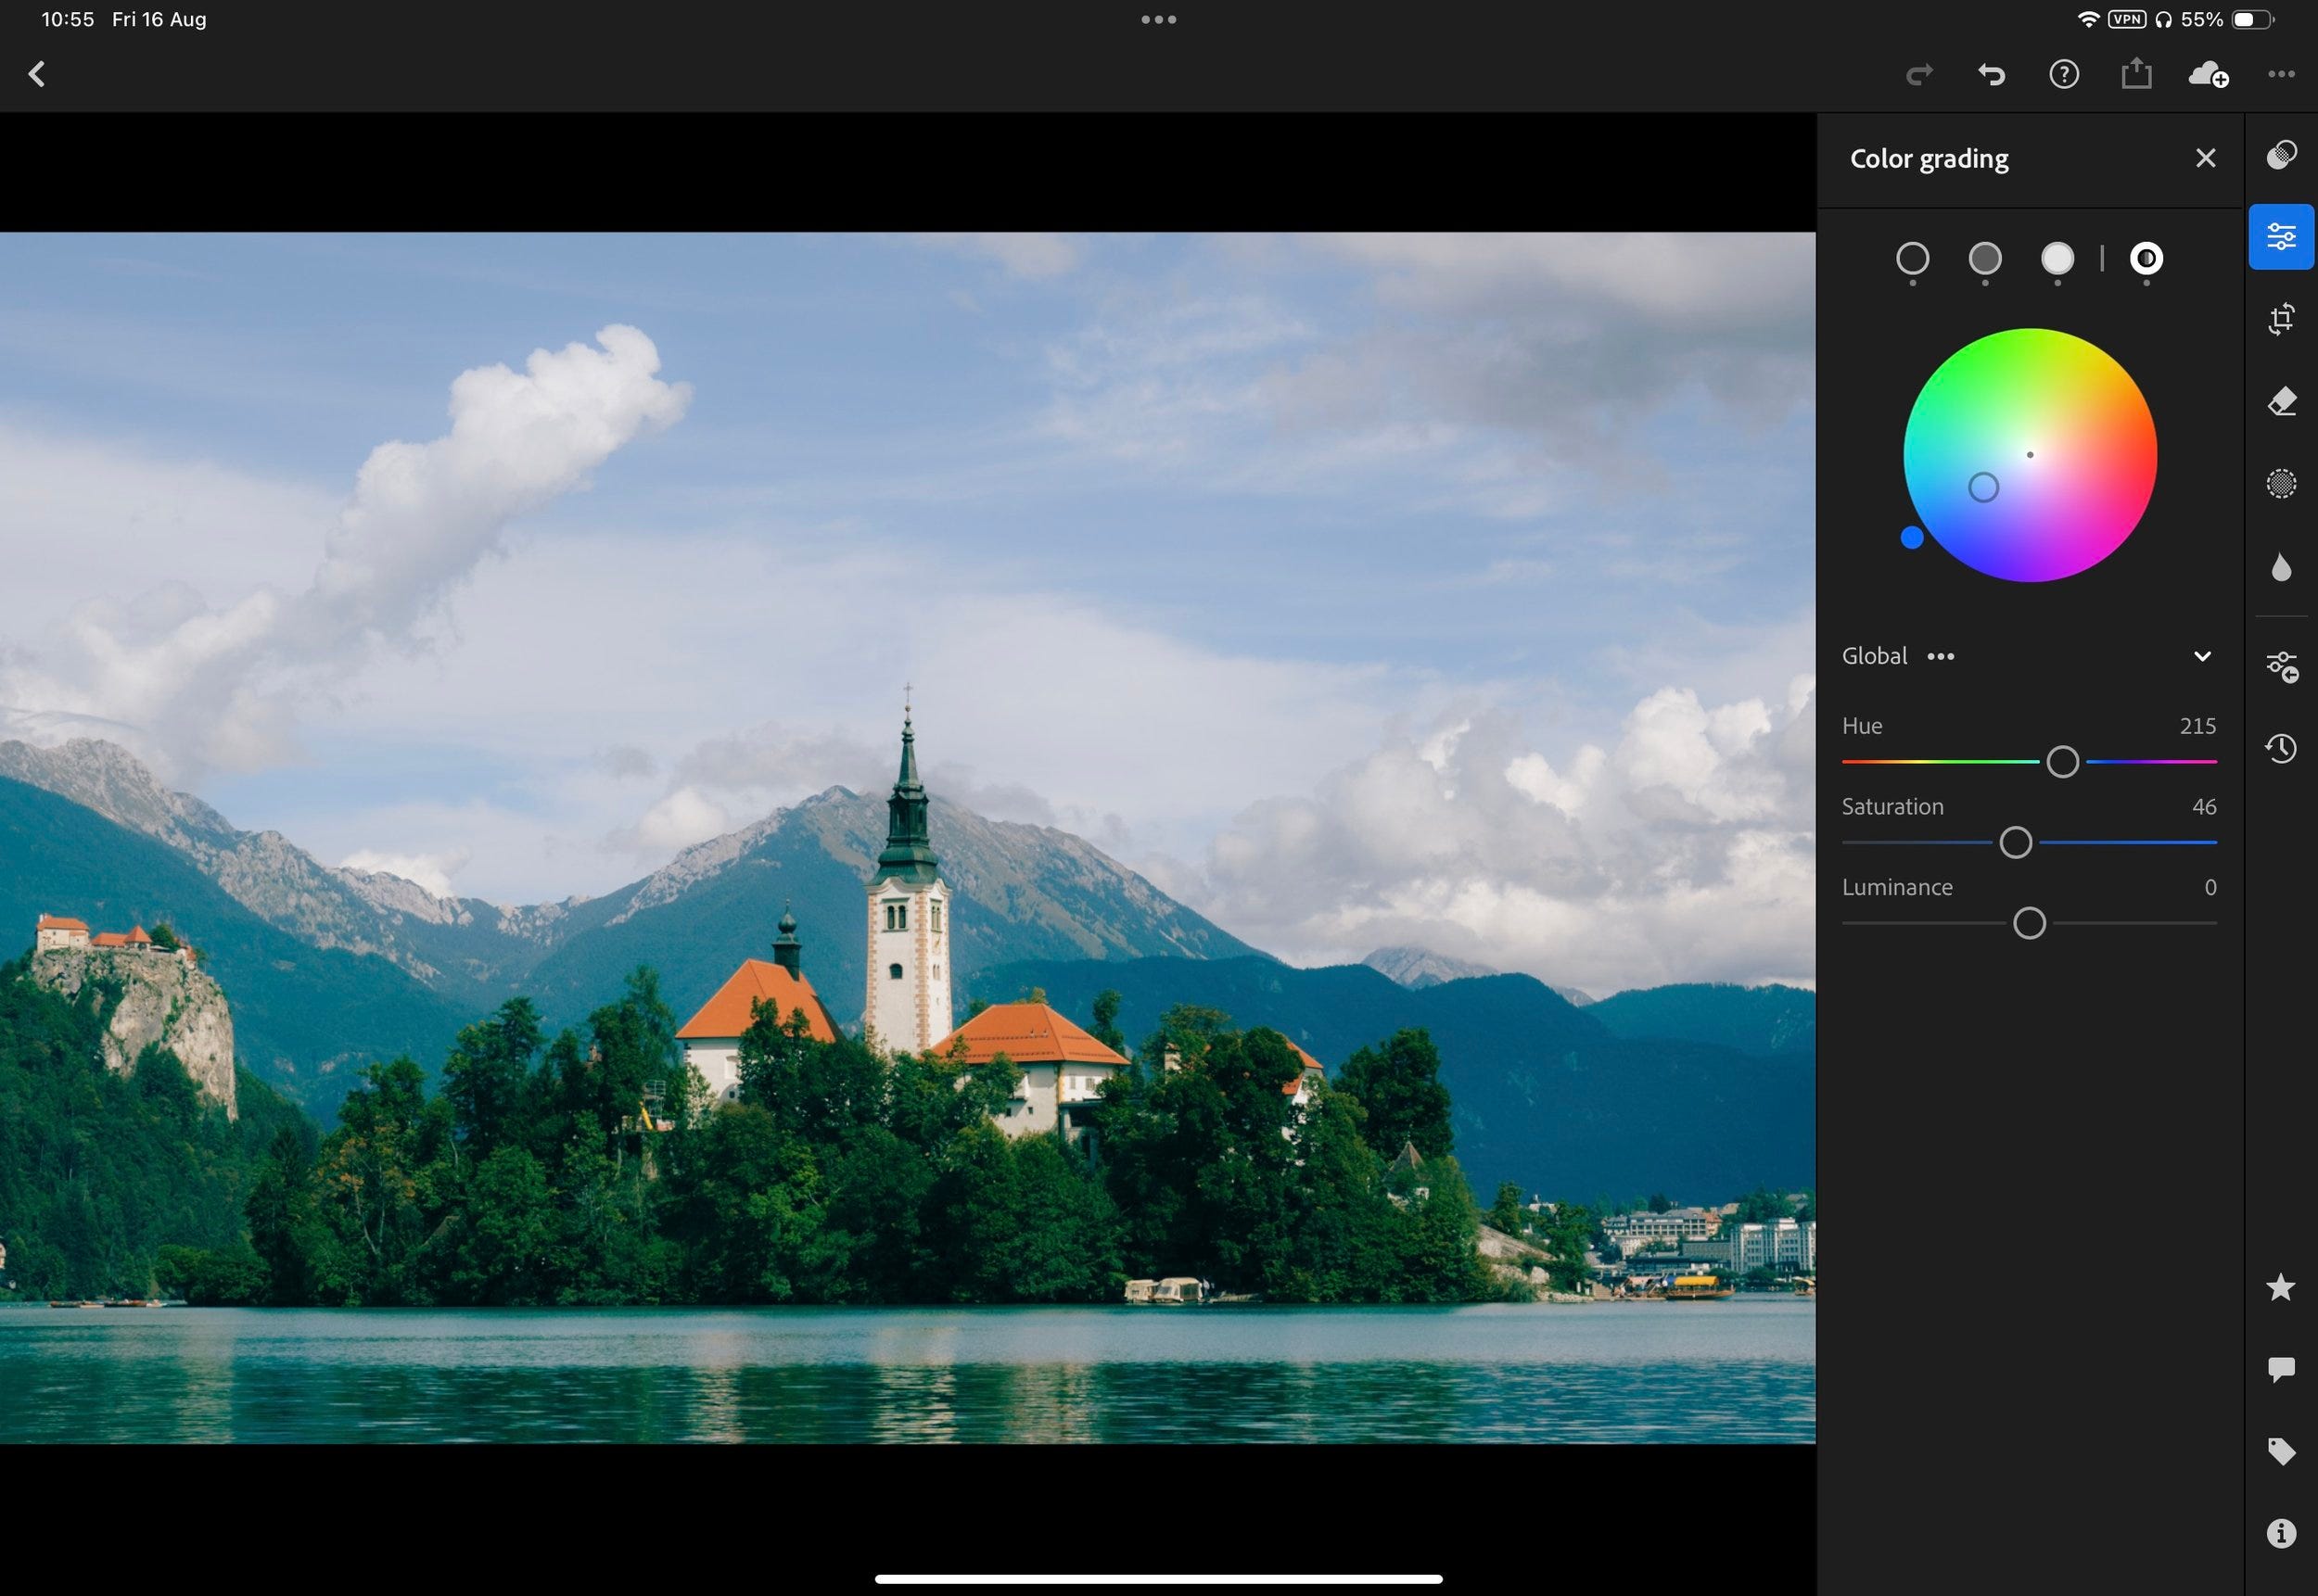
Task: Select the Shadows color wheel mode
Action: (1912, 259)
